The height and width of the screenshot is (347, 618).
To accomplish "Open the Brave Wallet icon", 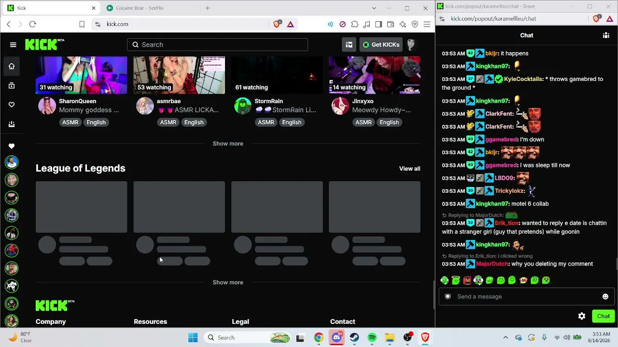I will pyautogui.click(x=391, y=24).
